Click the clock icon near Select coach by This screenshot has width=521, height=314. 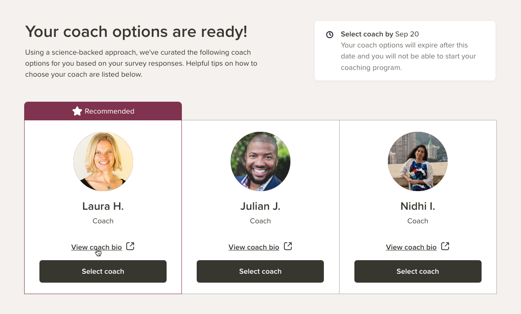coord(329,34)
